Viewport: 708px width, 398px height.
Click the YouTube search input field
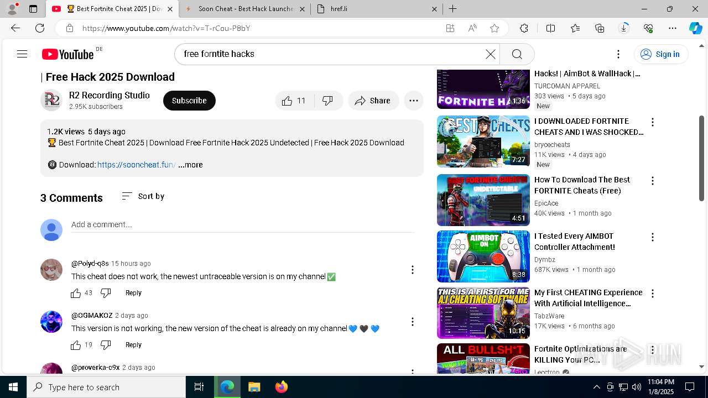(x=332, y=54)
